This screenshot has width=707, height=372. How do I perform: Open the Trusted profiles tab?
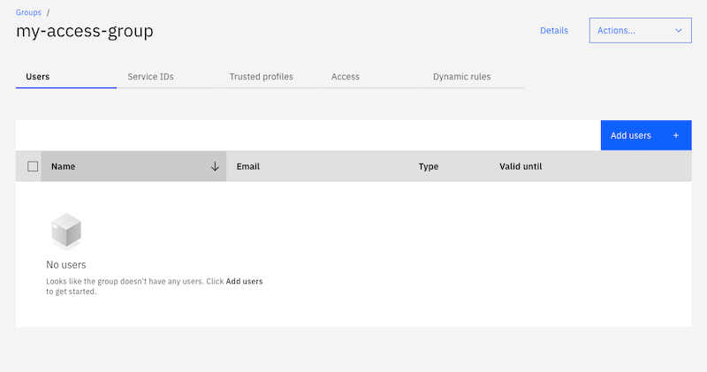coord(261,77)
